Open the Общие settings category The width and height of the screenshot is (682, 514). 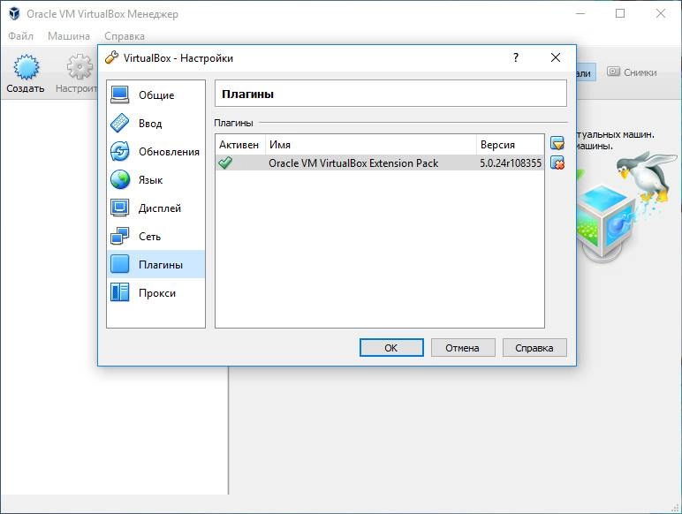(x=155, y=94)
